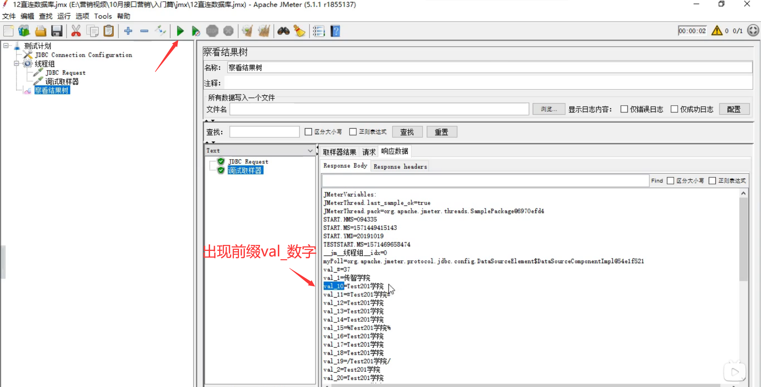Click the 重置 button
761x387 pixels.
pos(442,132)
